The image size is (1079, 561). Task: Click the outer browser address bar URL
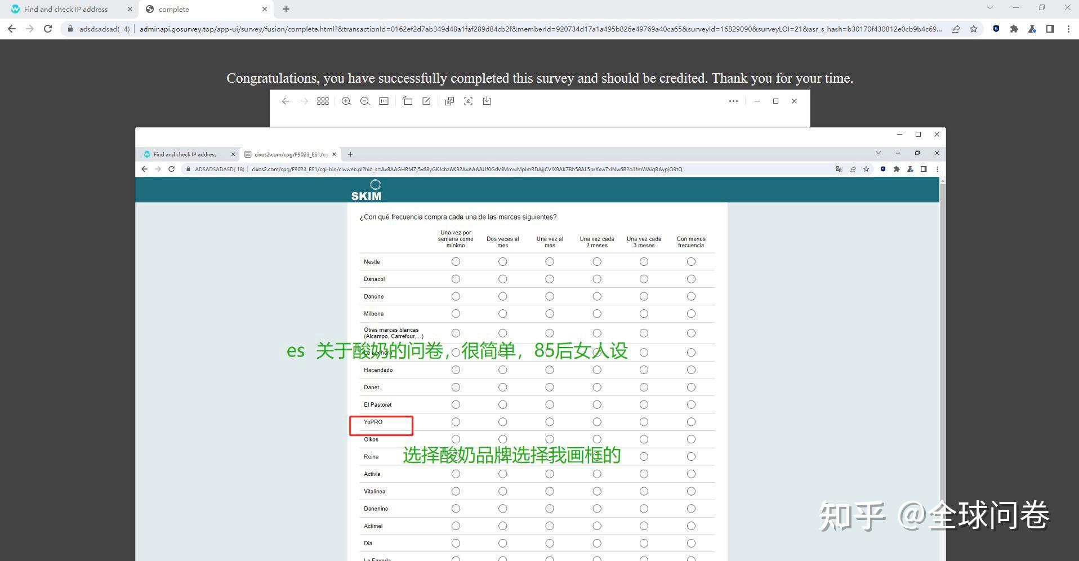pos(540,29)
